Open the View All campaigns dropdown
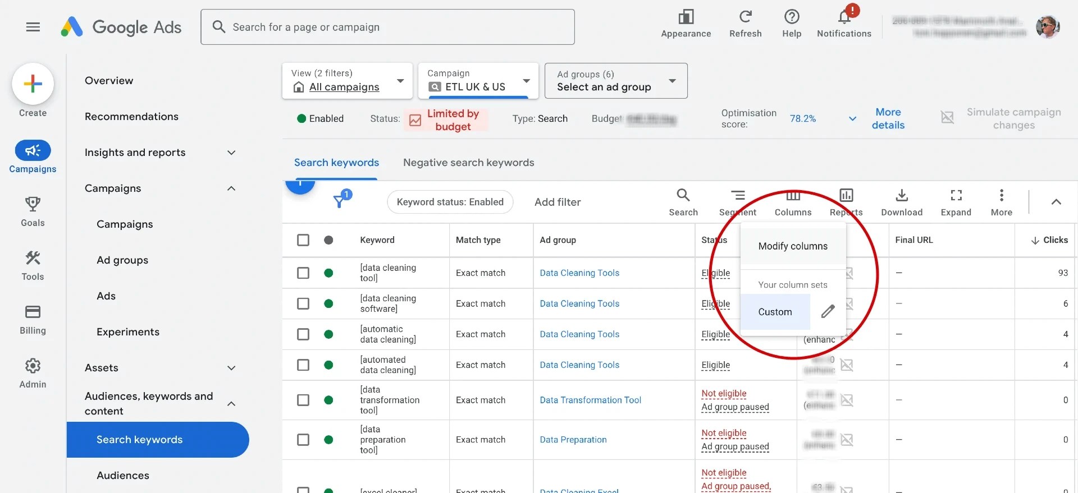This screenshot has width=1078, height=493. pyautogui.click(x=348, y=81)
